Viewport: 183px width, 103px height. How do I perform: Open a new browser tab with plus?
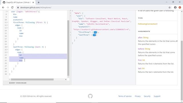[x=39, y=2]
